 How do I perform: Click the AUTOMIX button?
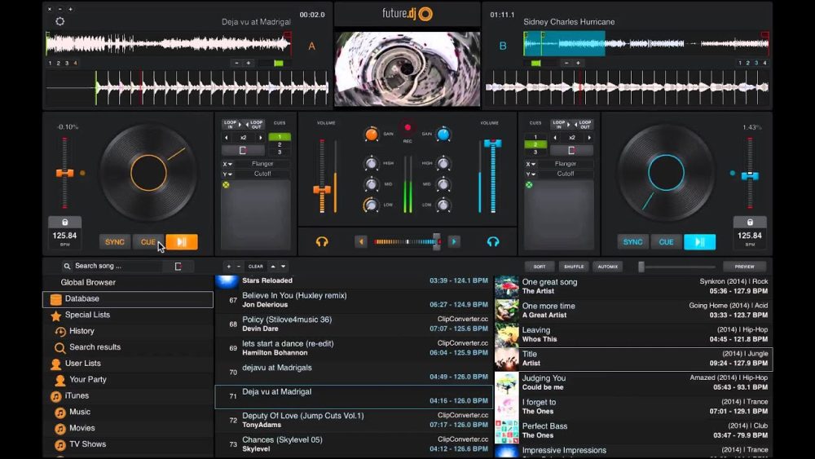click(x=607, y=267)
